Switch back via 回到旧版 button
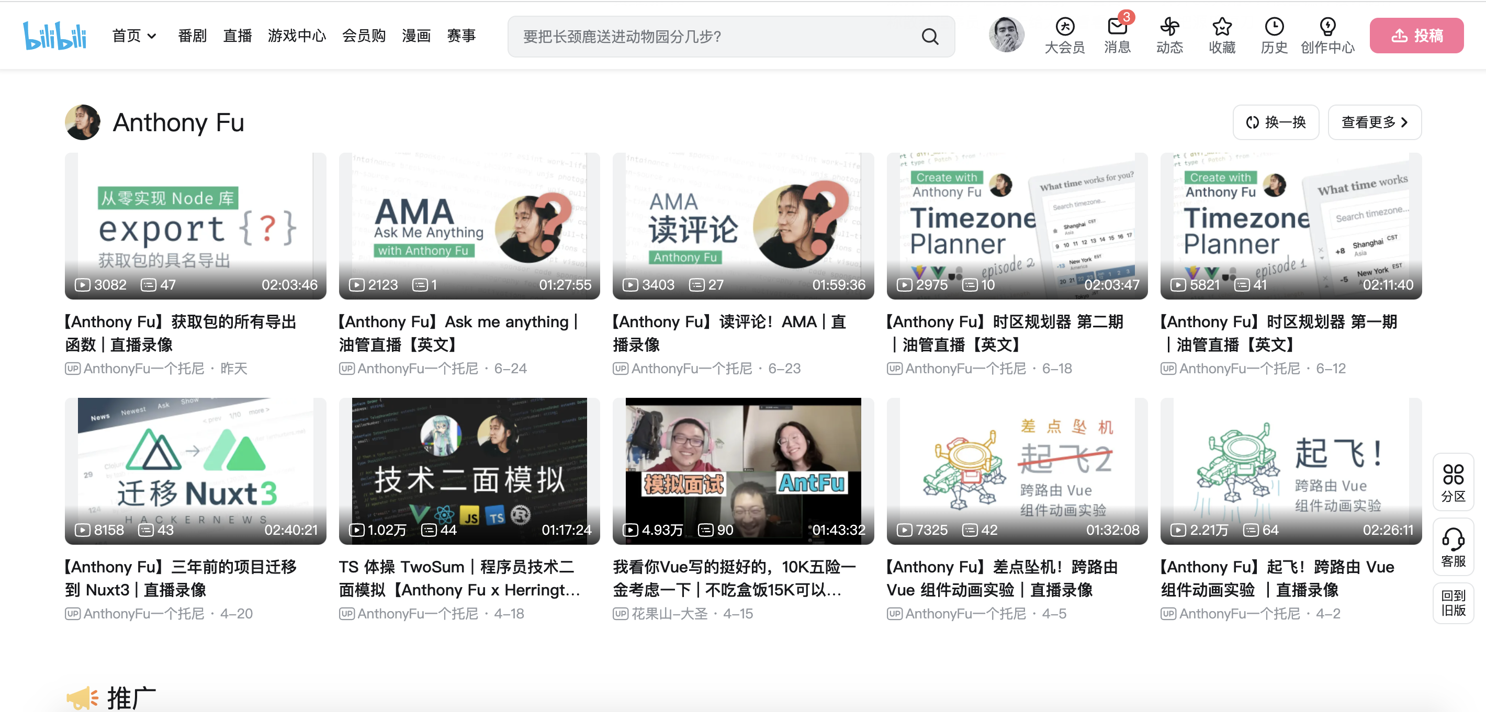Image resolution: width=1486 pixels, height=712 pixels. [1453, 602]
